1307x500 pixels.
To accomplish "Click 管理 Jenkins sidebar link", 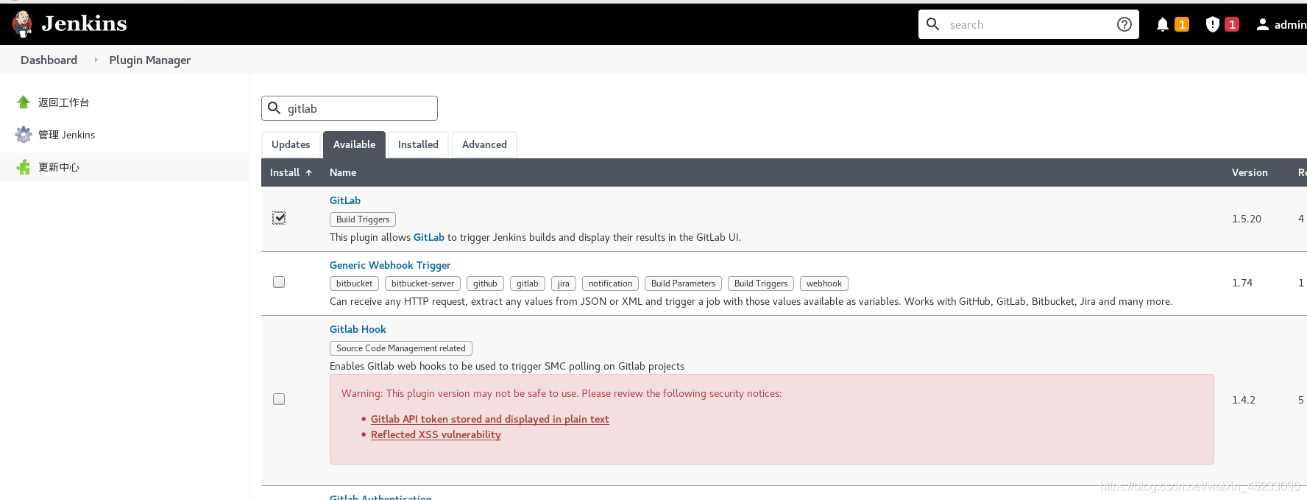I will 67,135.
